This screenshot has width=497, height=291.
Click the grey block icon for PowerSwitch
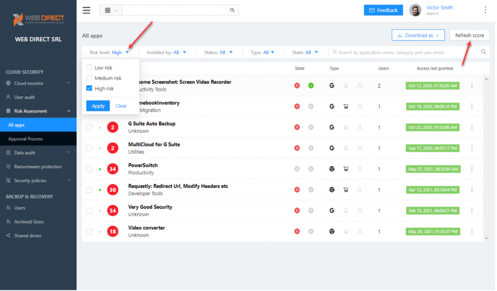(x=298, y=169)
